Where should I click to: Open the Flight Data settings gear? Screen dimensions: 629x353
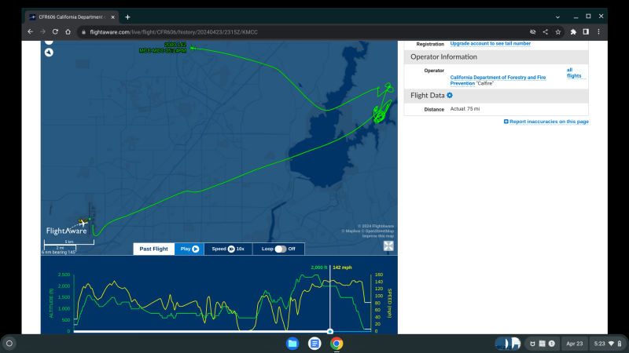pyautogui.click(x=450, y=95)
